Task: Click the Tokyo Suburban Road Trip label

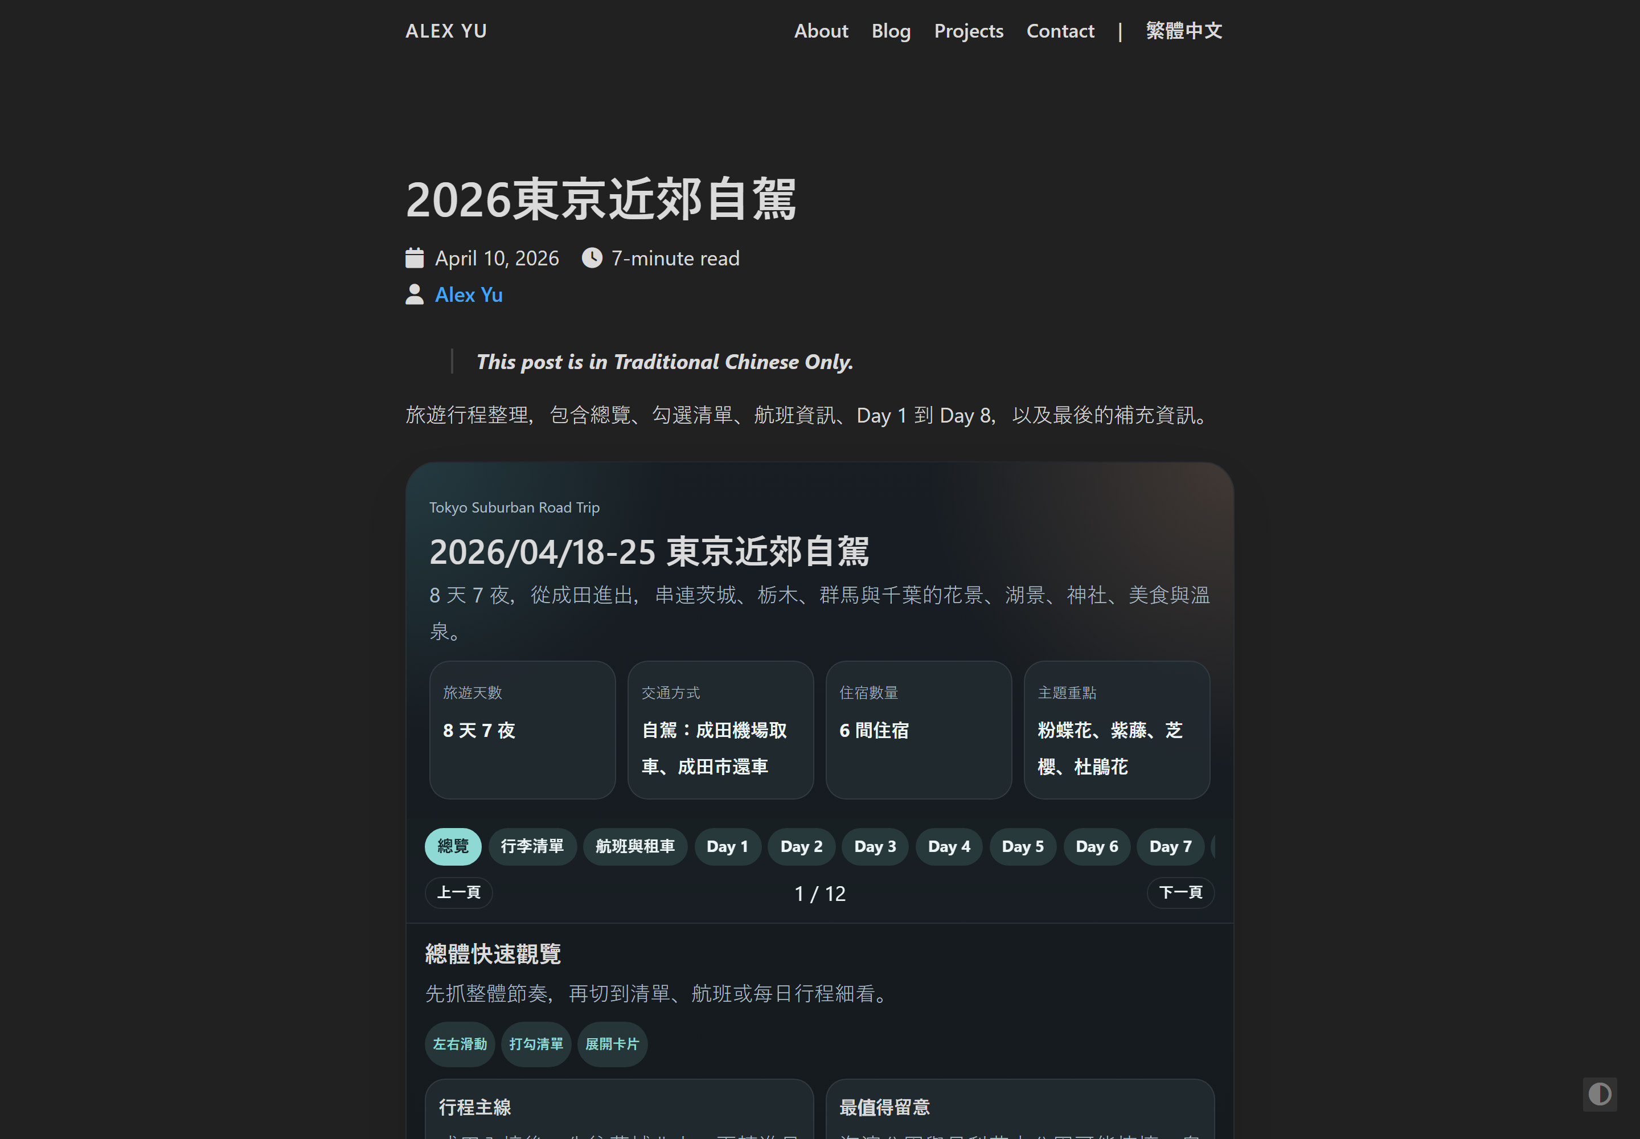Action: tap(515, 507)
